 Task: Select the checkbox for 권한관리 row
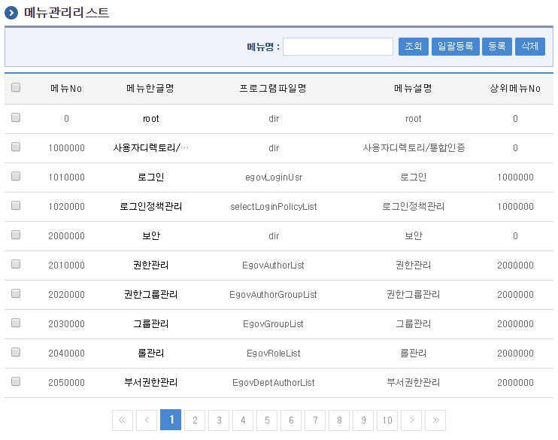(x=16, y=264)
